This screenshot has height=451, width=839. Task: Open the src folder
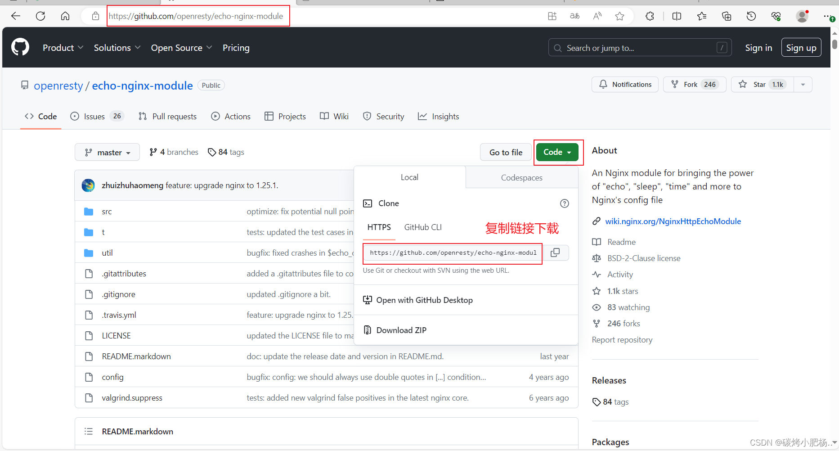click(107, 212)
